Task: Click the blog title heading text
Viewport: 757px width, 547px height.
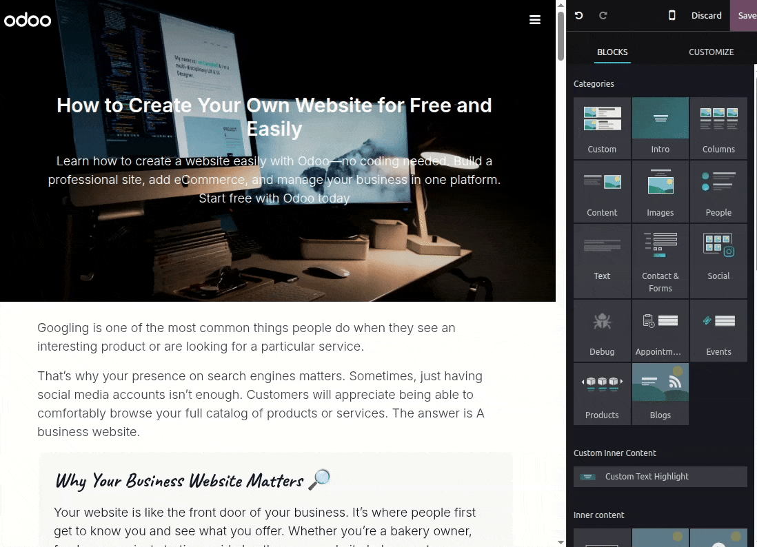Action: pos(274,117)
